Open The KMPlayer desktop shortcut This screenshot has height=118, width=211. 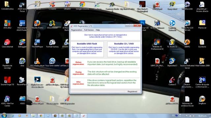coord(37,43)
